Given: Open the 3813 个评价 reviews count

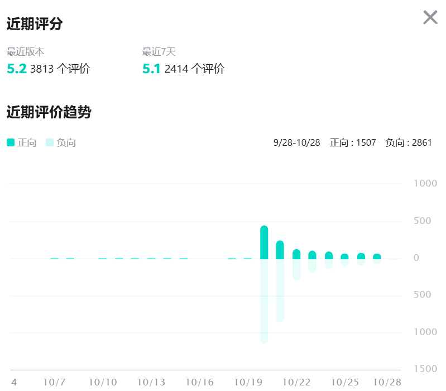Looking at the screenshot, I should tap(60, 69).
